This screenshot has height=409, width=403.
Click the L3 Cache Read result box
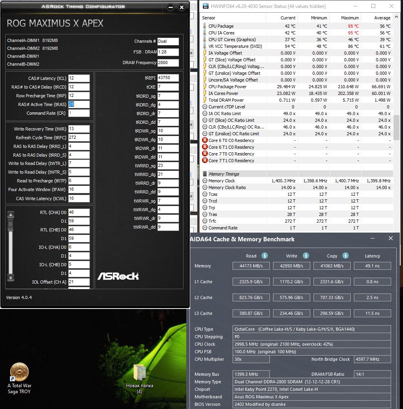(x=251, y=313)
